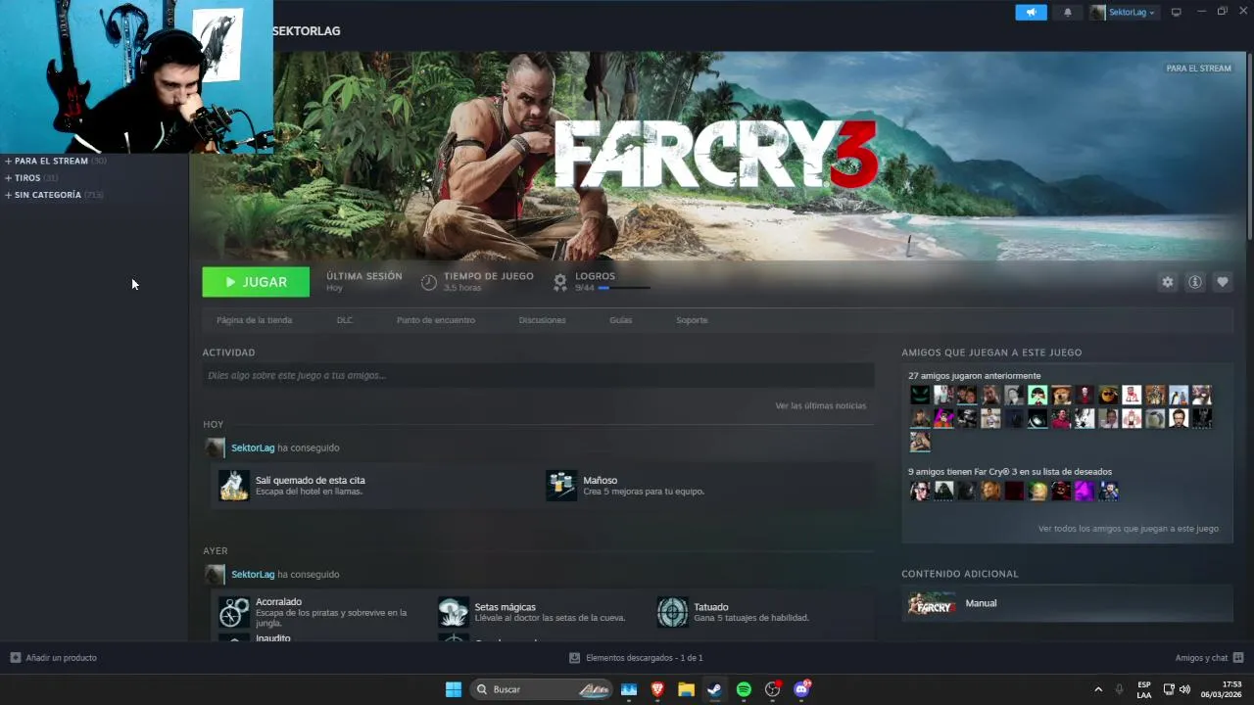
Task: Open Spotify from taskbar
Action: click(x=744, y=689)
